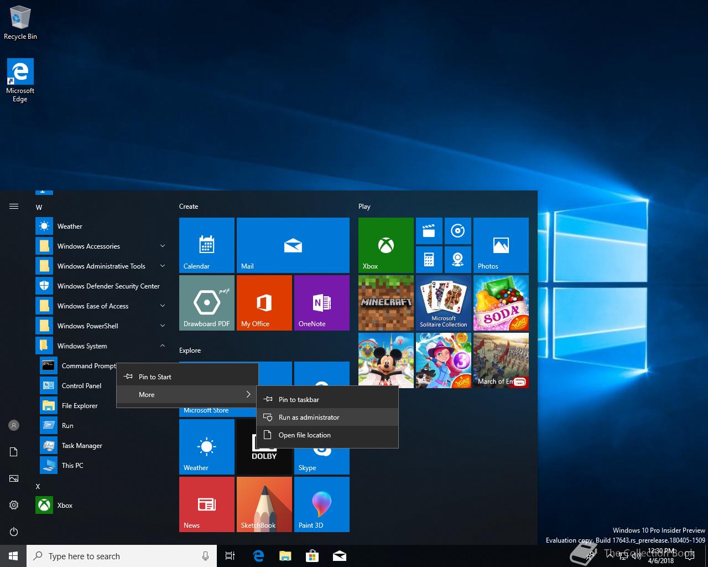Open File Explorer on the taskbar
The width and height of the screenshot is (708, 567).
click(285, 556)
